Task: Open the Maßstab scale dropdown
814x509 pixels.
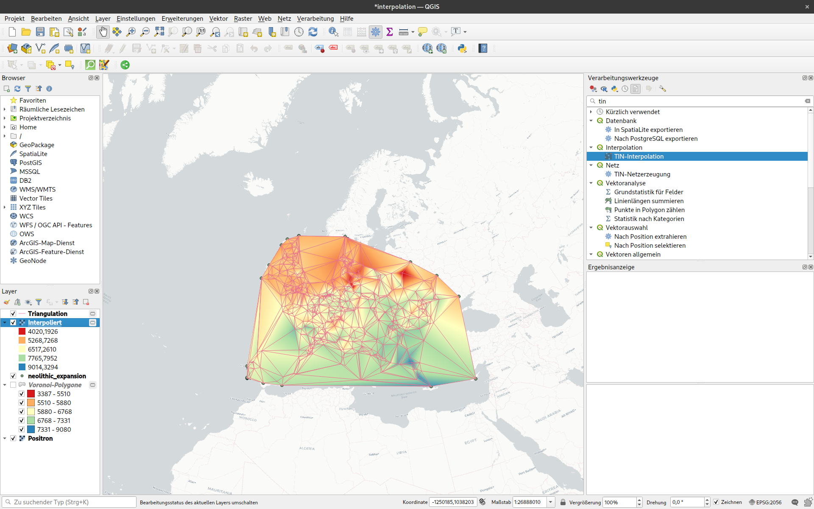Action: [x=550, y=502]
